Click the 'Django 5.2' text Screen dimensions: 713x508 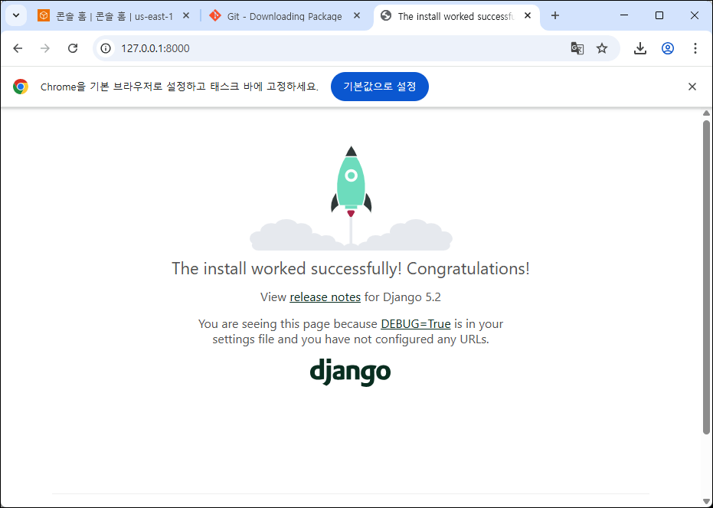[x=412, y=297]
